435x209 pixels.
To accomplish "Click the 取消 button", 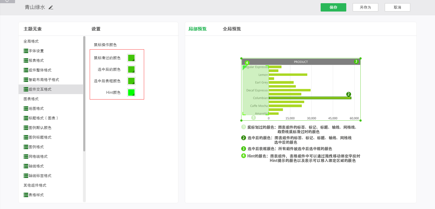I will pyautogui.click(x=397, y=7).
